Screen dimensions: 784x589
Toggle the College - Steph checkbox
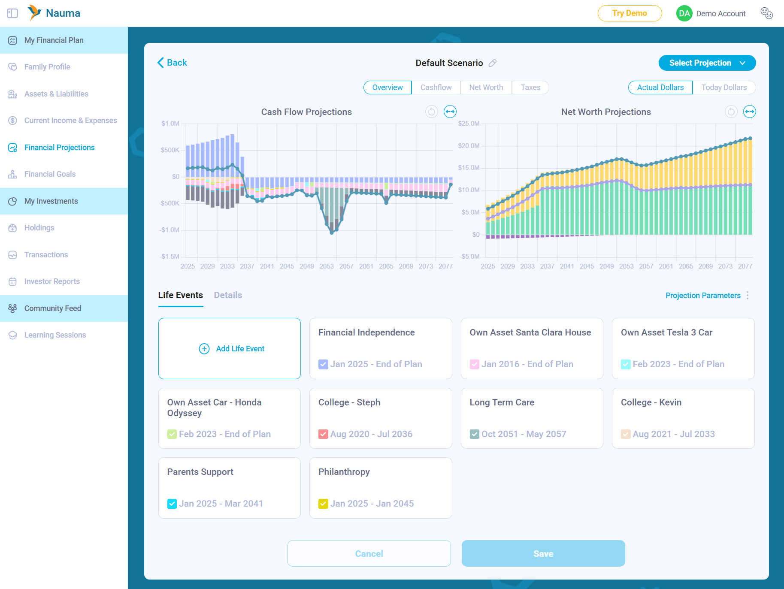pos(323,434)
